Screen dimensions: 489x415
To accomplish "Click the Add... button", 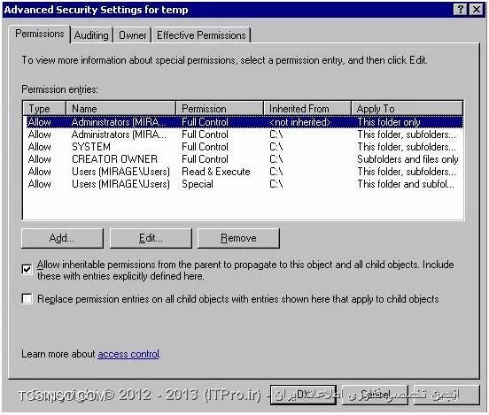I will (x=62, y=238).
